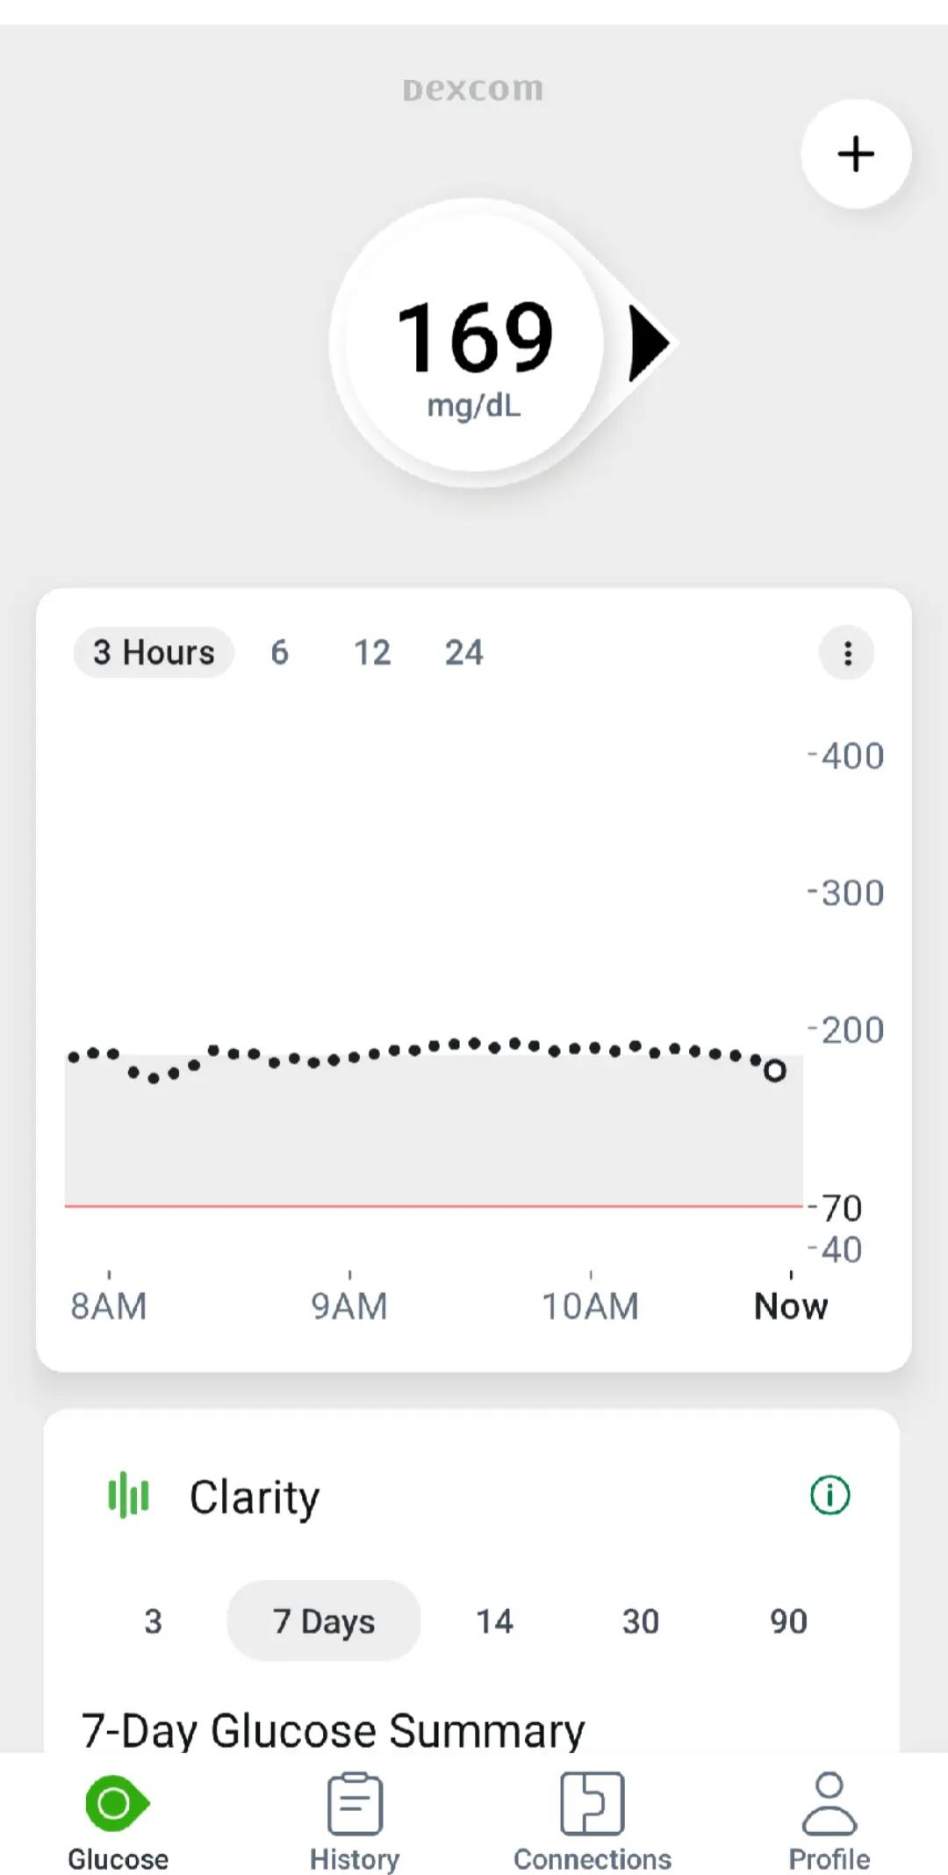948x1875 pixels.
Task: Open the graph three-dot options menu
Action: coord(847,653)
